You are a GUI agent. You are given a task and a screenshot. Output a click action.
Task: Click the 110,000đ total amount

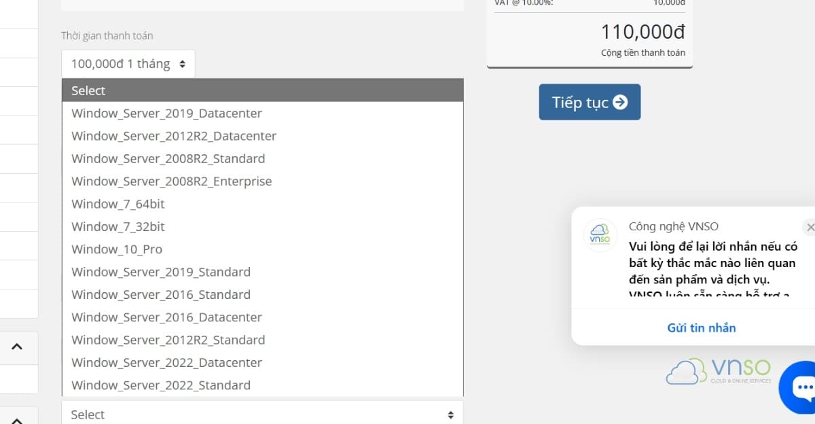pos(642,32)
